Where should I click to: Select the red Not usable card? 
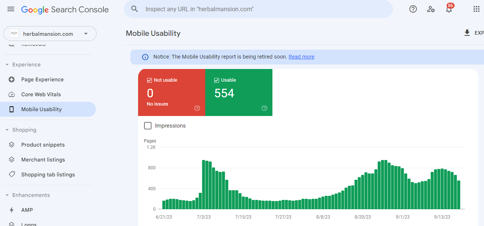pos(172,92)
